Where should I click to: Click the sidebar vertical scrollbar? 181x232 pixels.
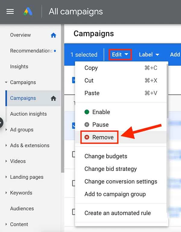(62, 98)
